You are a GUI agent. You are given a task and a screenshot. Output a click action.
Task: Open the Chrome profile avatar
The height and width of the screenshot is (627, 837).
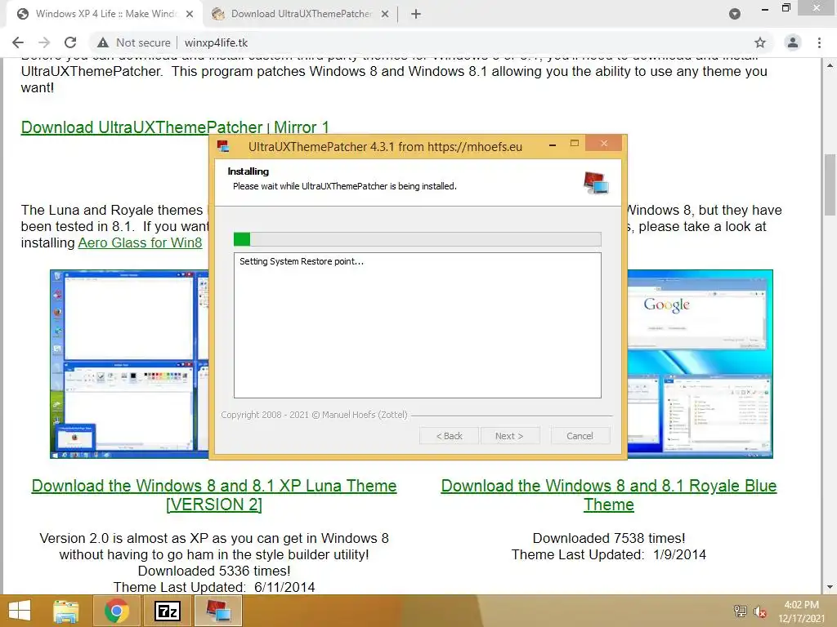793,42
